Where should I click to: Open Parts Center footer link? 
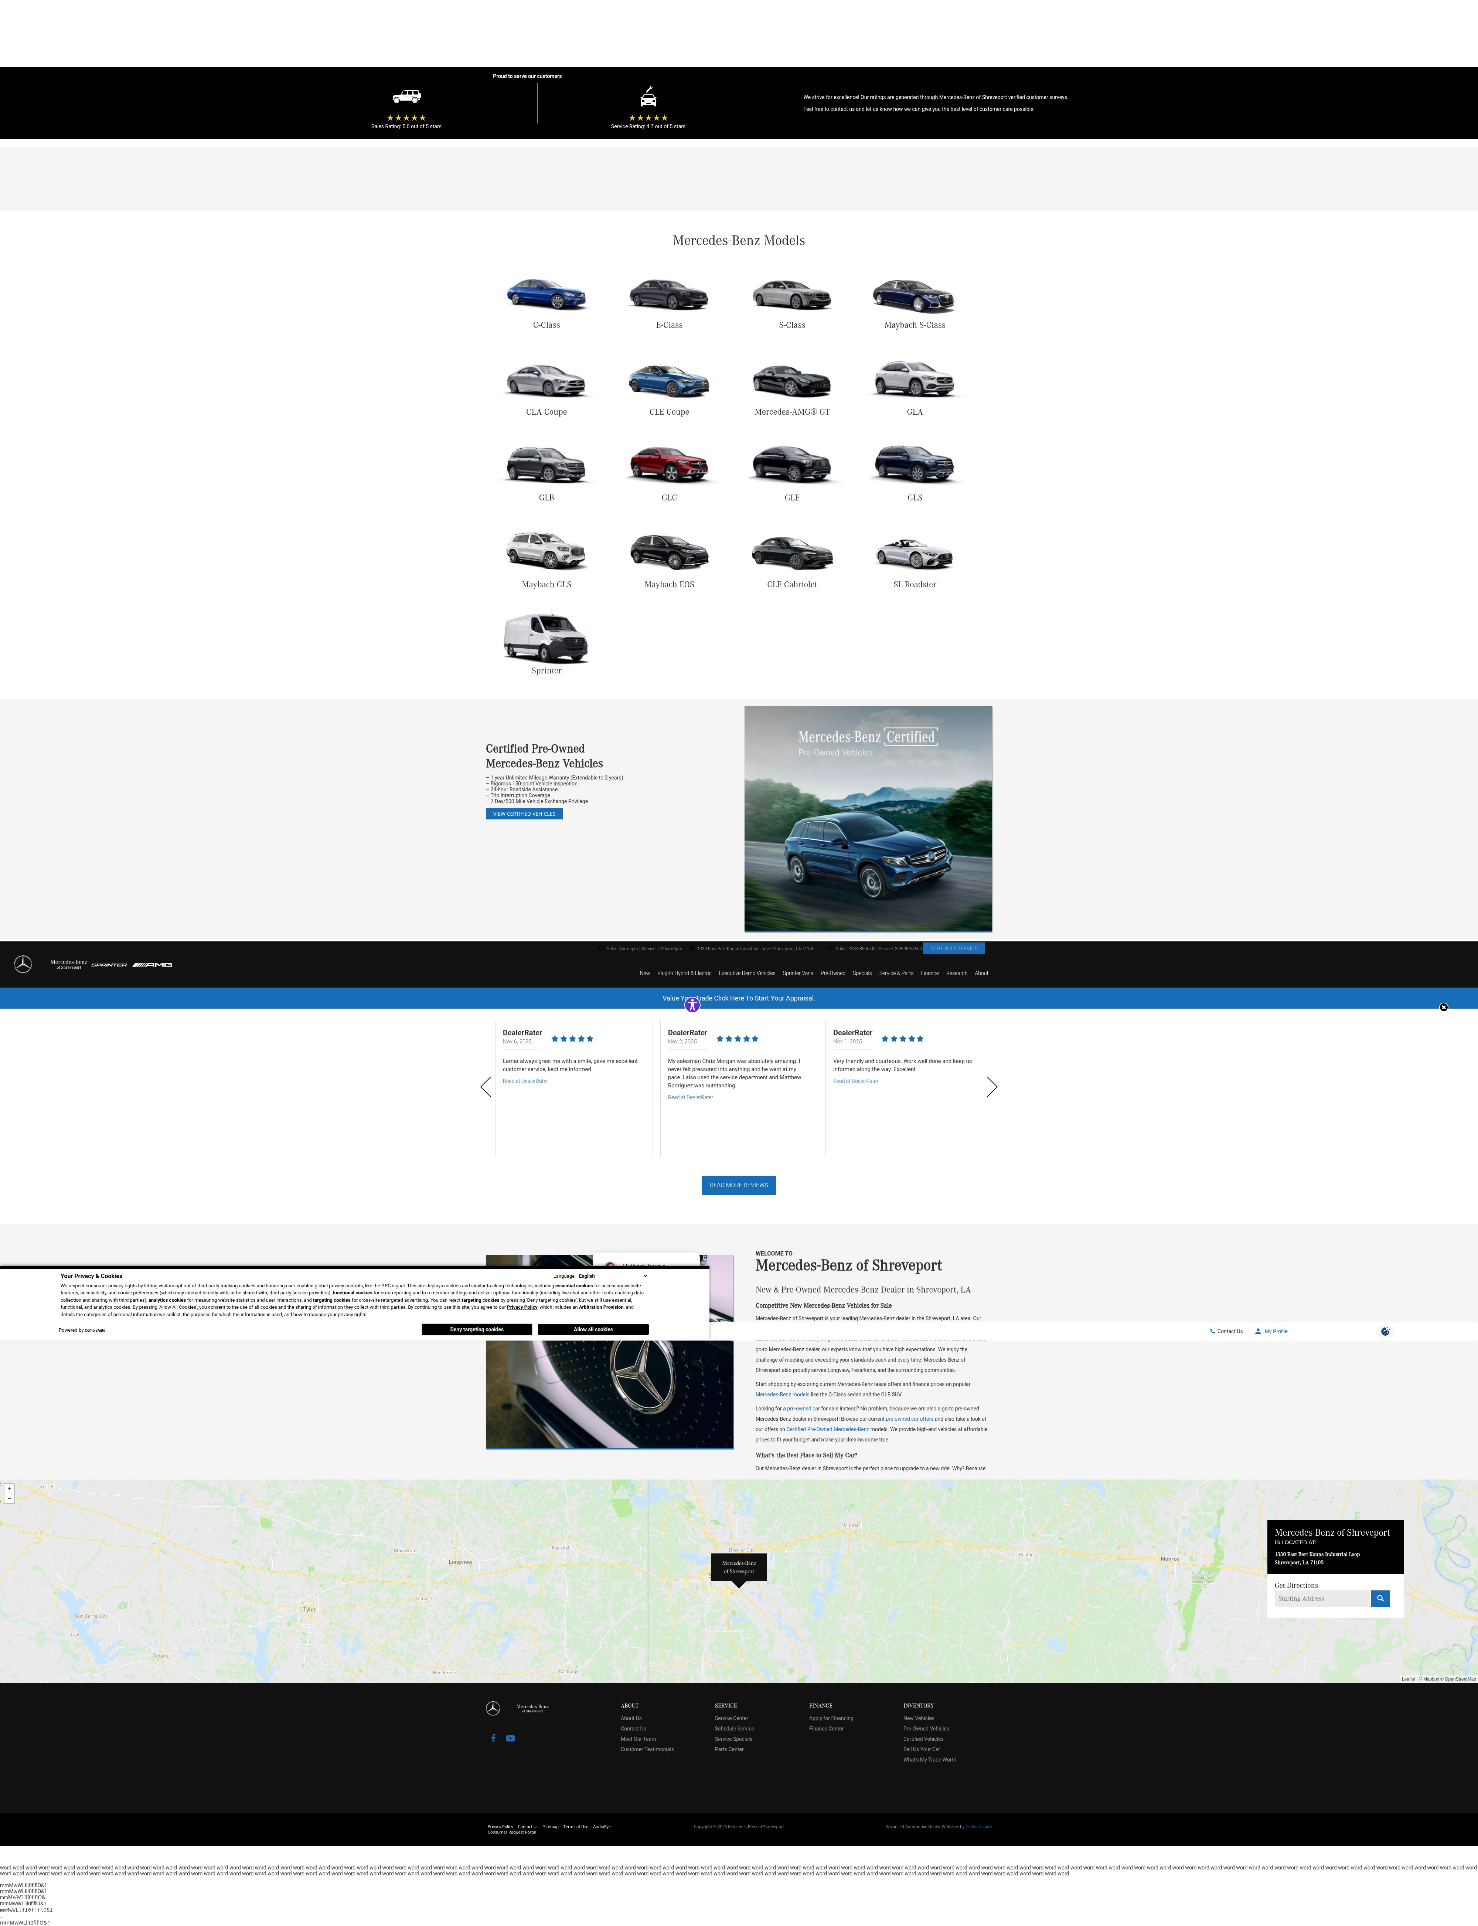pos(729,1749)
